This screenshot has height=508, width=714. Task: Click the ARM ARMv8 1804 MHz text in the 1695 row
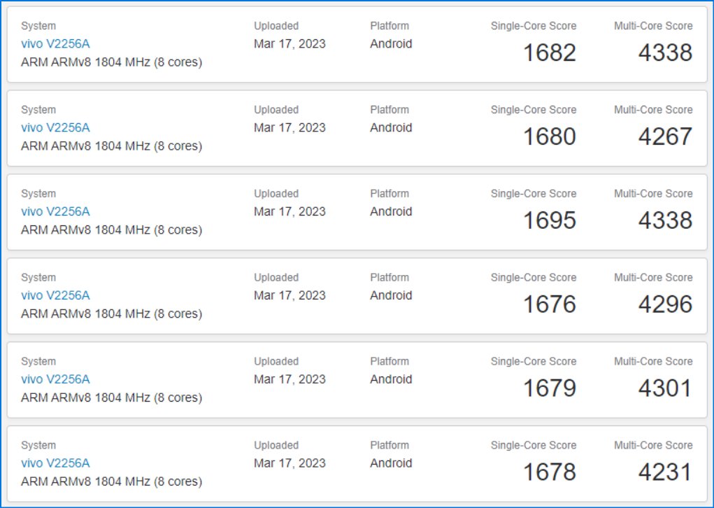(x=111, y=230)
